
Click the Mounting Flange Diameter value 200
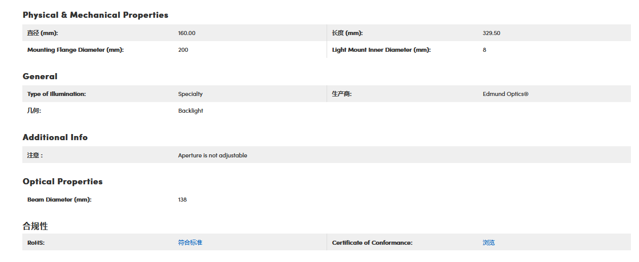click(x=183, y=50)
